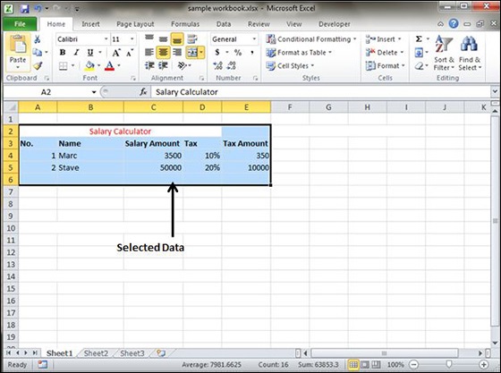Click Format cells button
Screen dimensions: 501x373
coord(386,66)
